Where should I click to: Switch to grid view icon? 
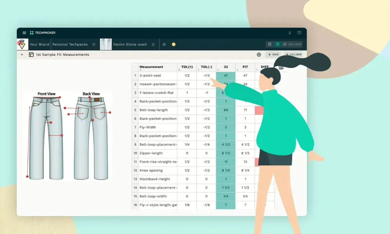[x=269, y=44]
